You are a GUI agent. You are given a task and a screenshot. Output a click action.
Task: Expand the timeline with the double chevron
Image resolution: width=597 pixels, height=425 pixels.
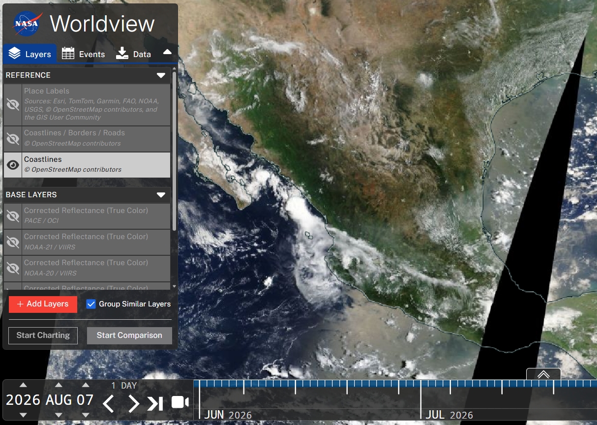[543, 374]
